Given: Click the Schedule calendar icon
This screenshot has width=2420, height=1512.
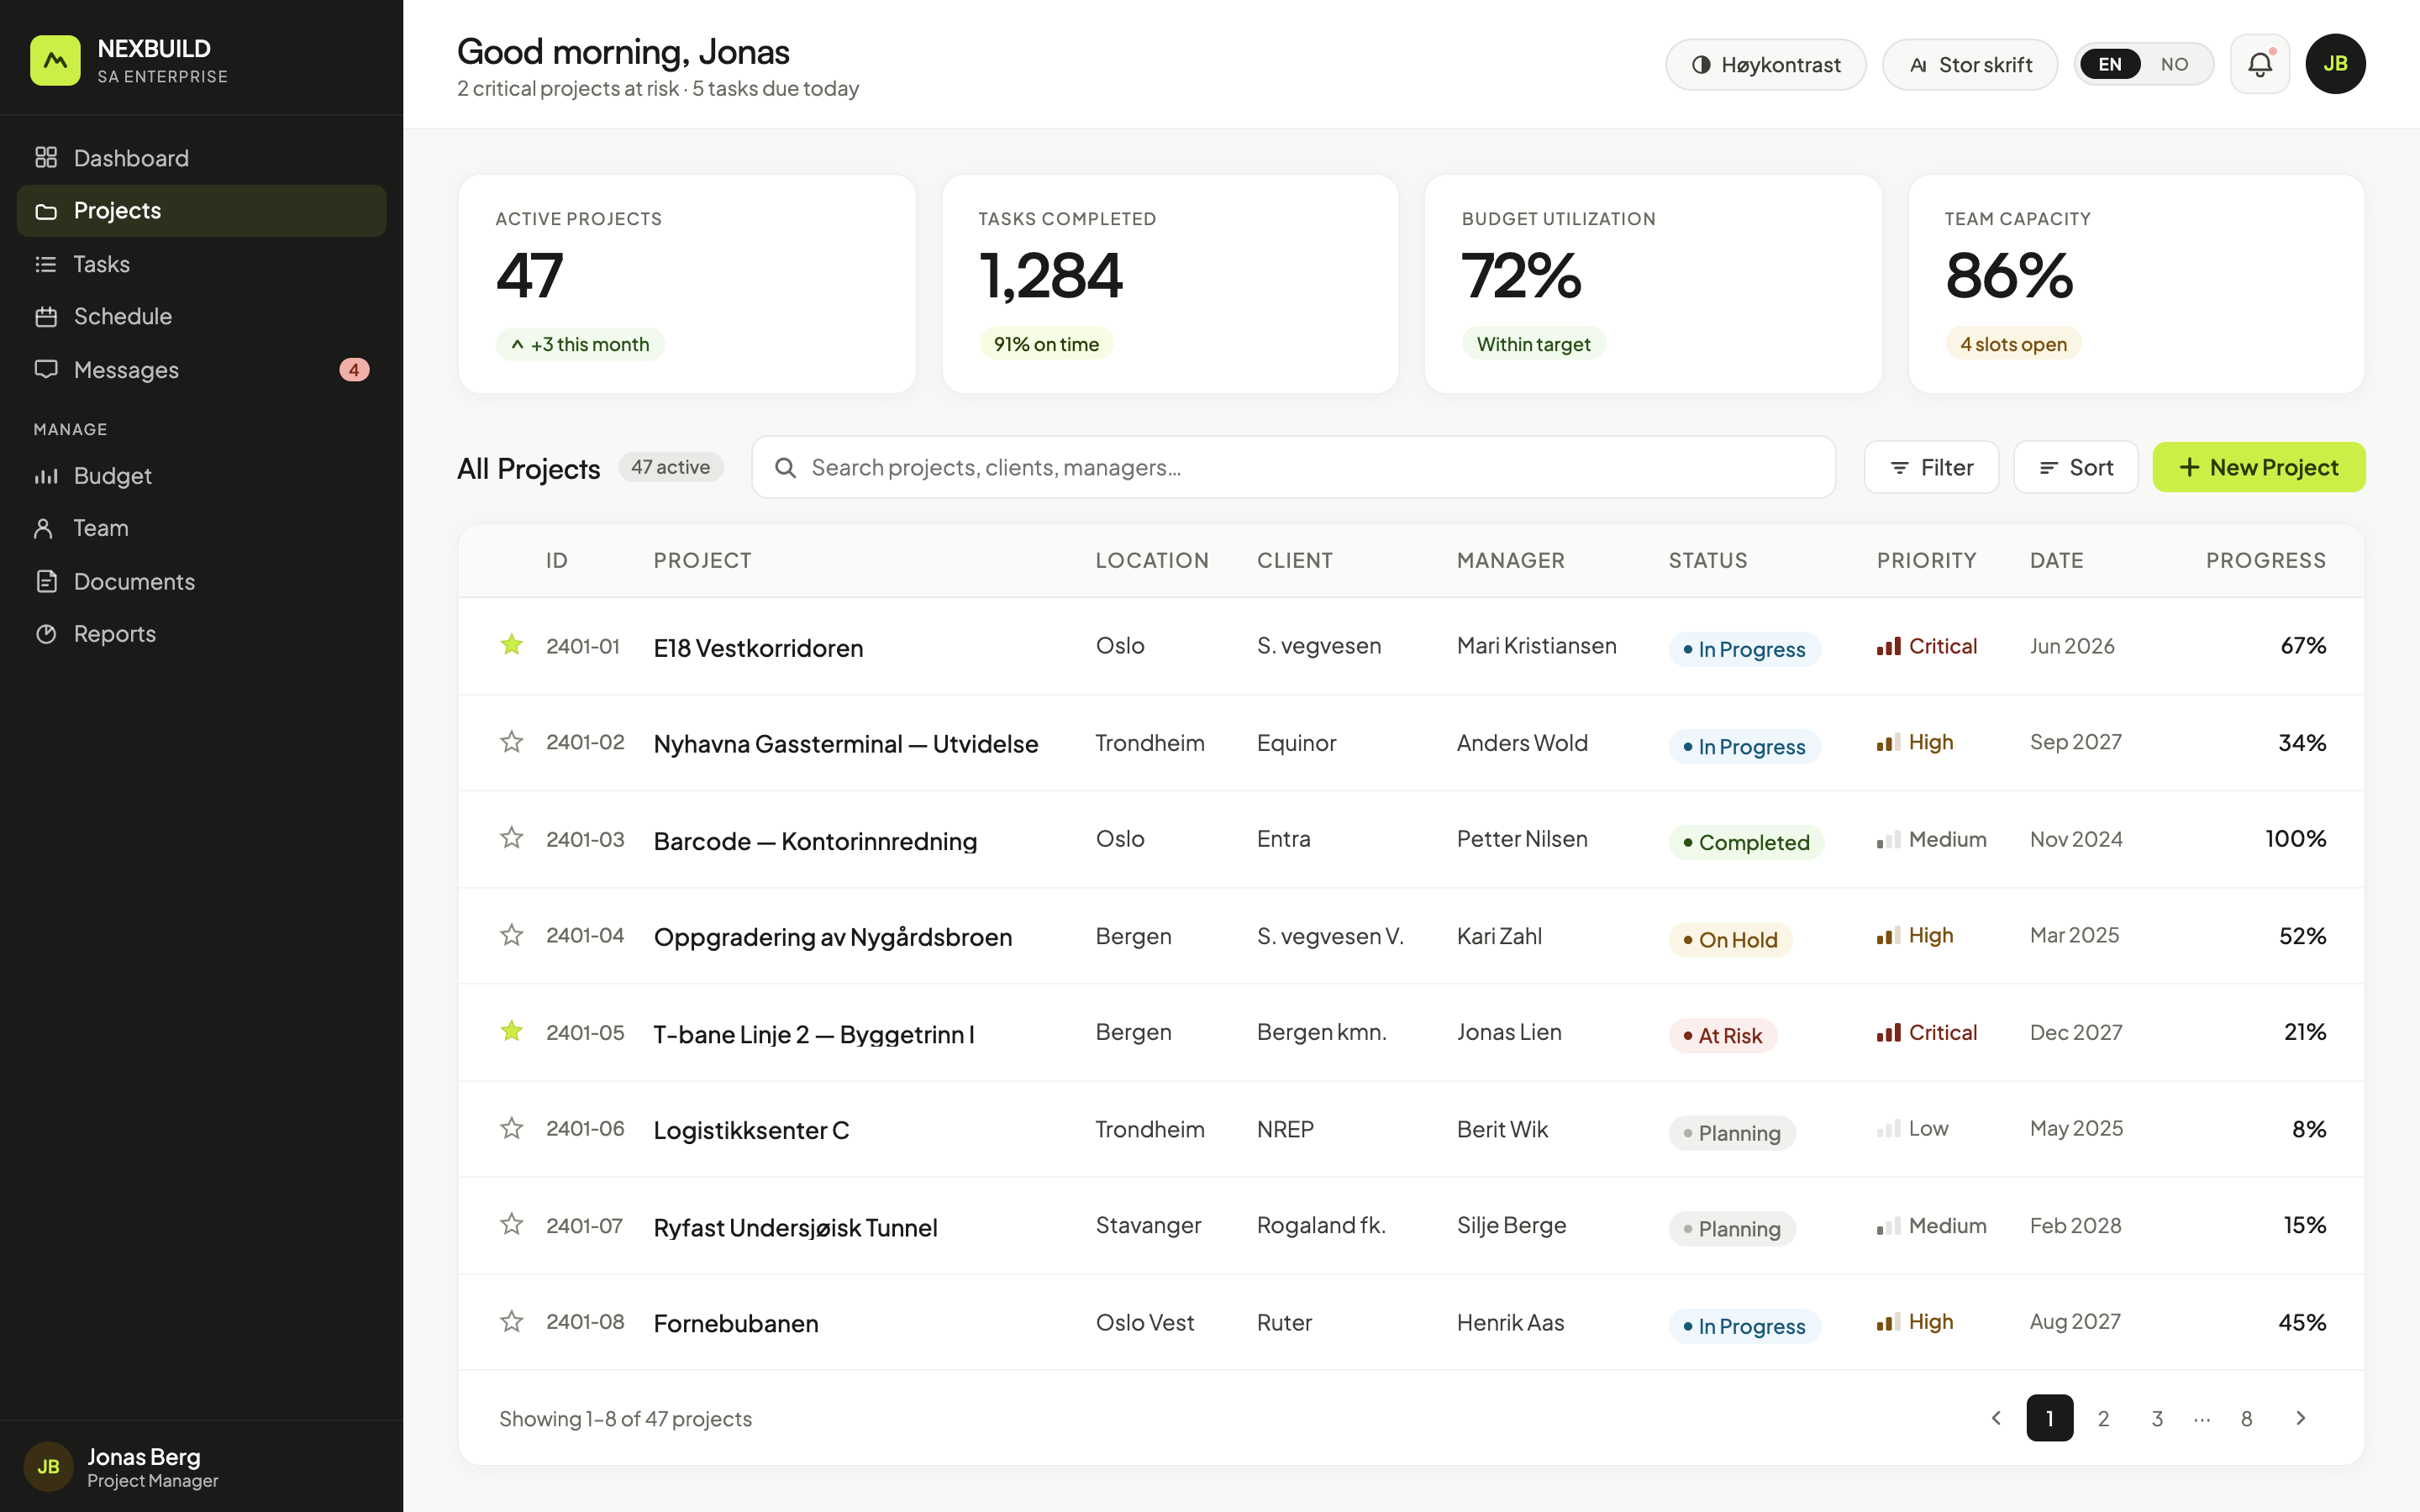Looking at the screenshot, I should tap(46, 317).
